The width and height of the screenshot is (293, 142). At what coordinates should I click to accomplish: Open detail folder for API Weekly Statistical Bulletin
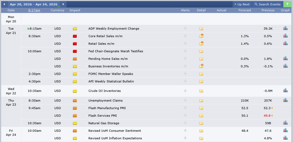pyautogui.click(x=201, y=81)
